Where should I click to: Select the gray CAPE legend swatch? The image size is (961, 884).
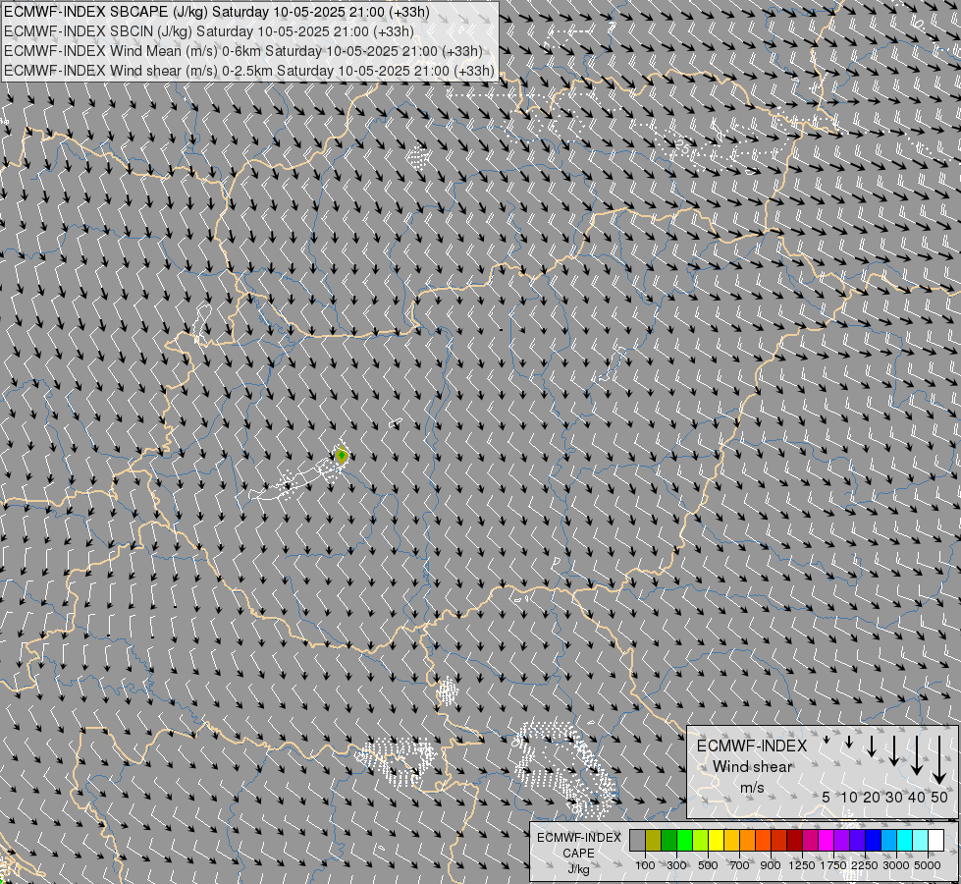637,840
